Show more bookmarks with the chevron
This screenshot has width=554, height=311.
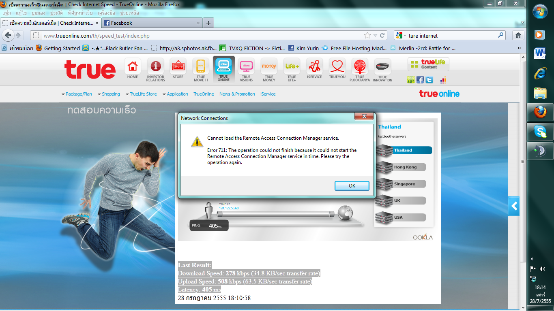[519, 48]
